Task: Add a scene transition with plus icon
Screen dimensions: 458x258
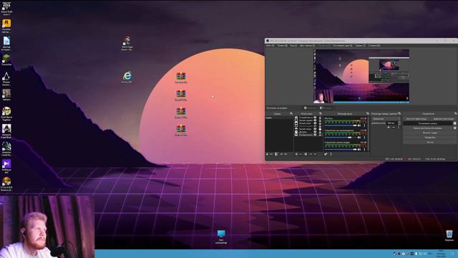Action: coord(389,128)
